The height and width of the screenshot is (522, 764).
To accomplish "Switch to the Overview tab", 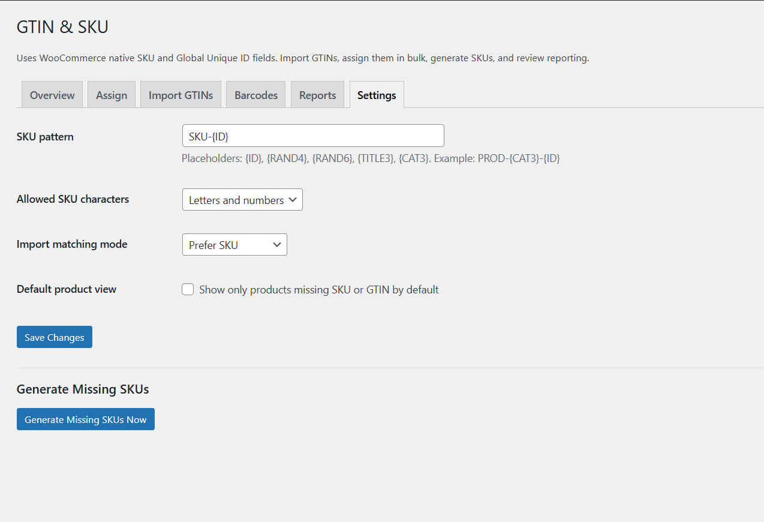I will tap(52, 94).
